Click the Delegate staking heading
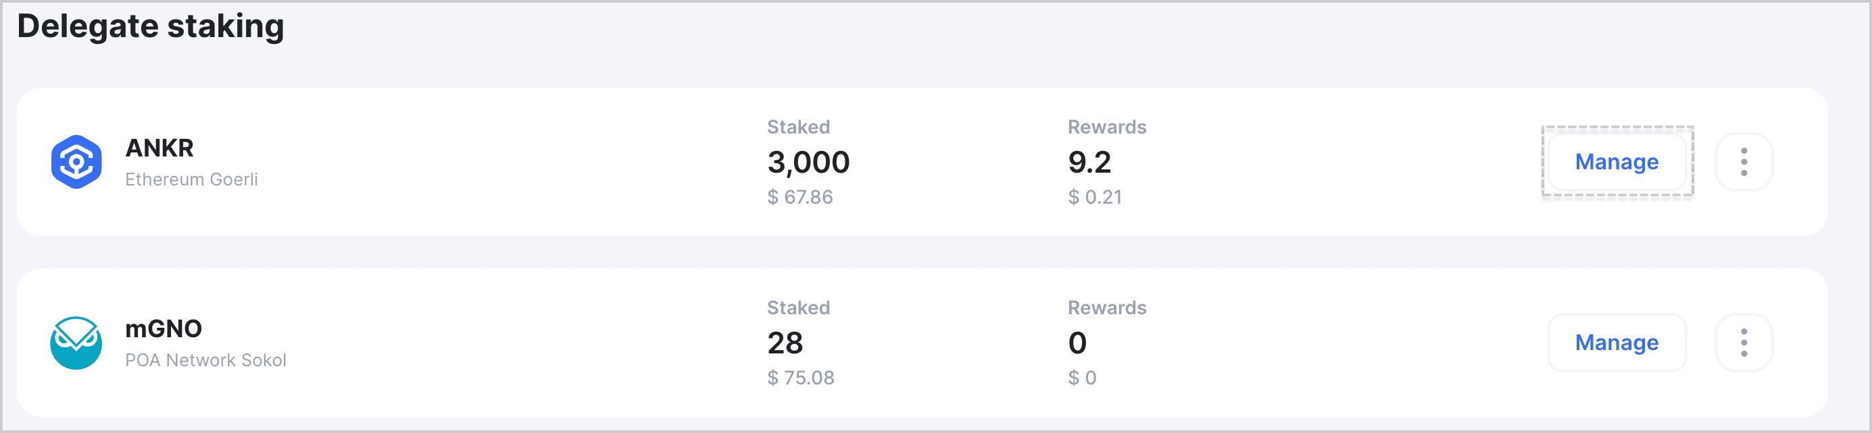Viewport: 1872px width, 433px height. 151,26
